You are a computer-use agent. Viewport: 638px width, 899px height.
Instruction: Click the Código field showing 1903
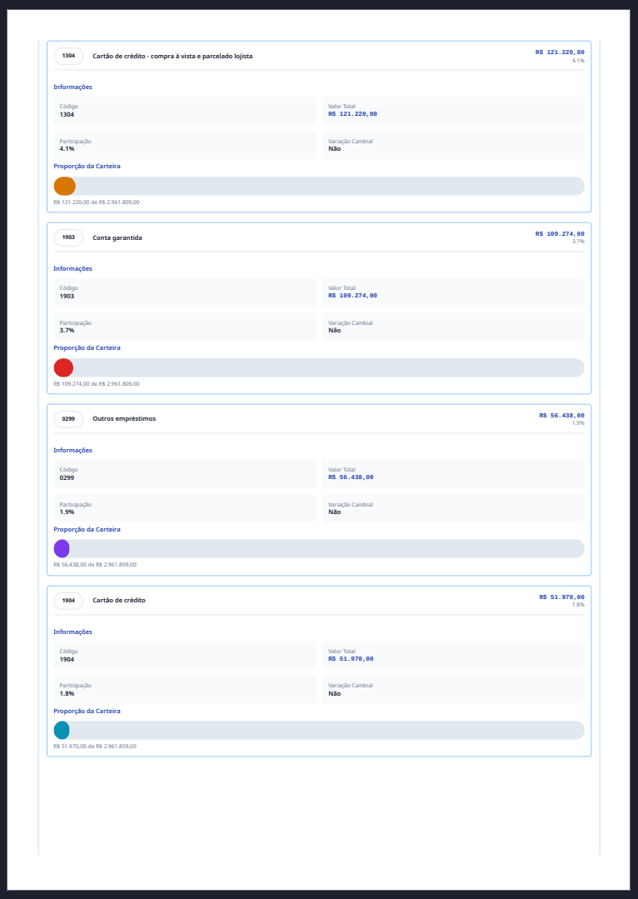tap(185, 292)
